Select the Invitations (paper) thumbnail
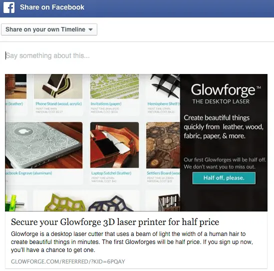Image resolution: width=274 pixels, height=271 pixels. point(114,86)
